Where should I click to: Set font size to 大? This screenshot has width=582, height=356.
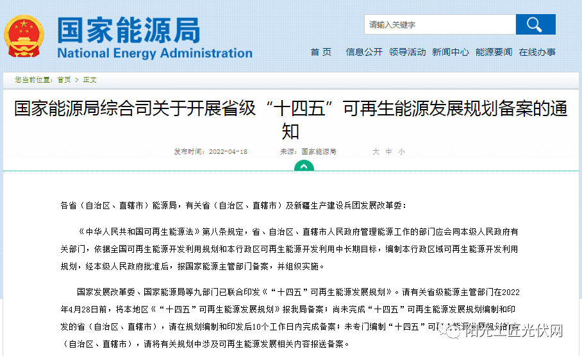tap(376, 152)
